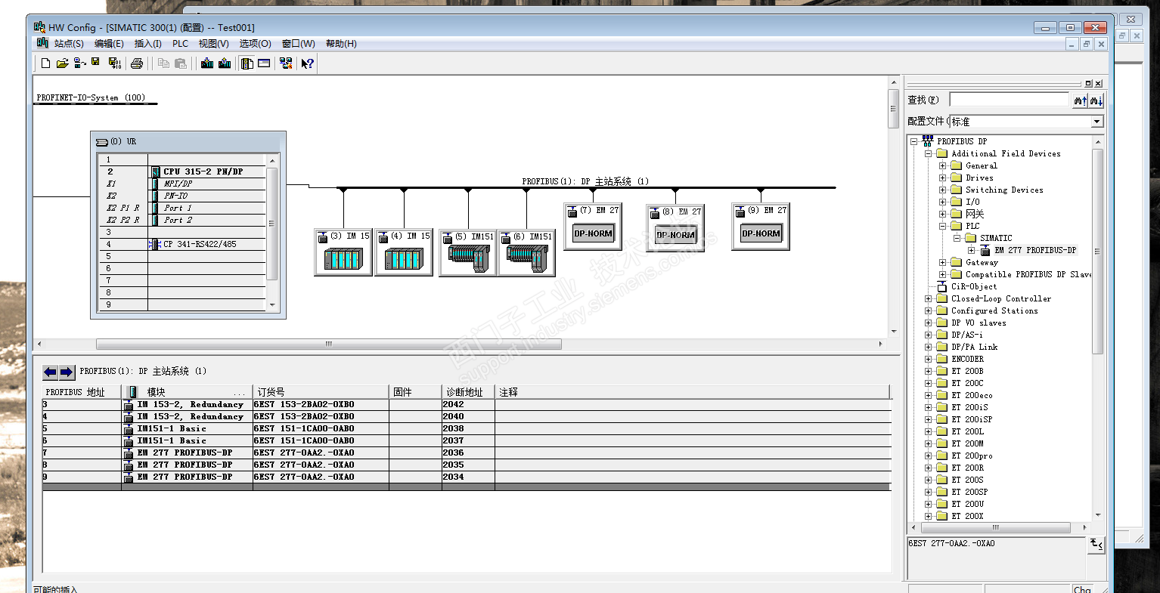
Task: Click the Save floppy disk toolbar icon
Action: (x=96, y=63)
